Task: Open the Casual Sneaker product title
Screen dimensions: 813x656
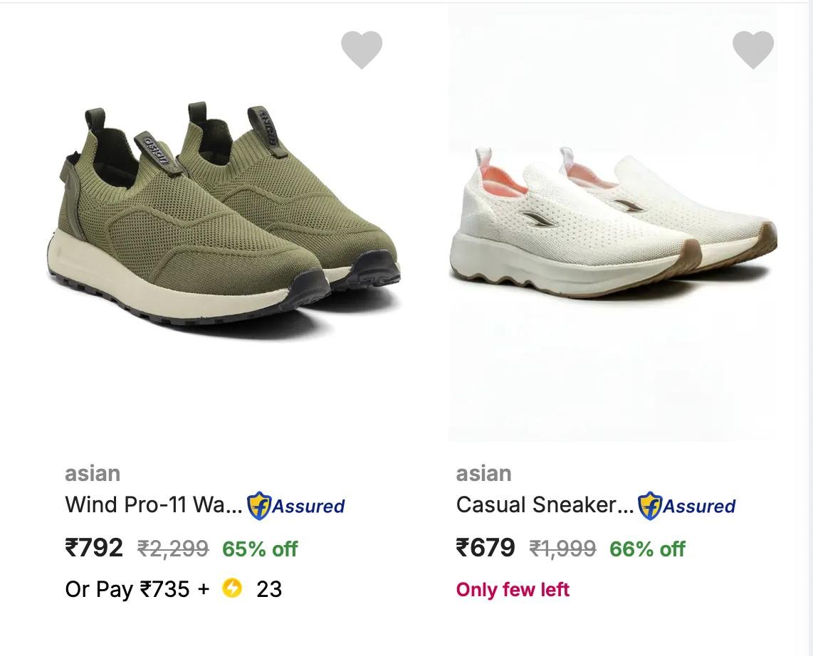Action: [545, 505]
